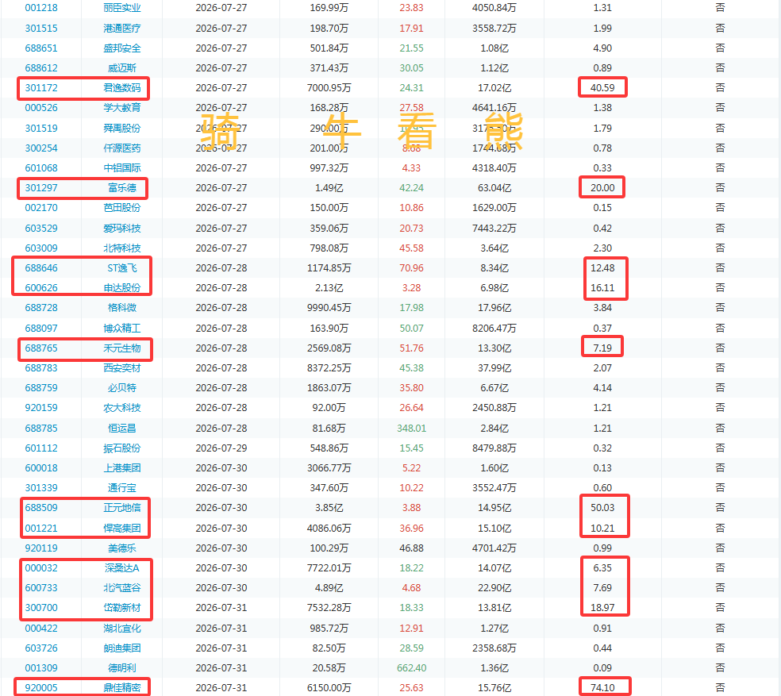
Task: Click the 深桑达A stock name
Action: pos(122,568)
